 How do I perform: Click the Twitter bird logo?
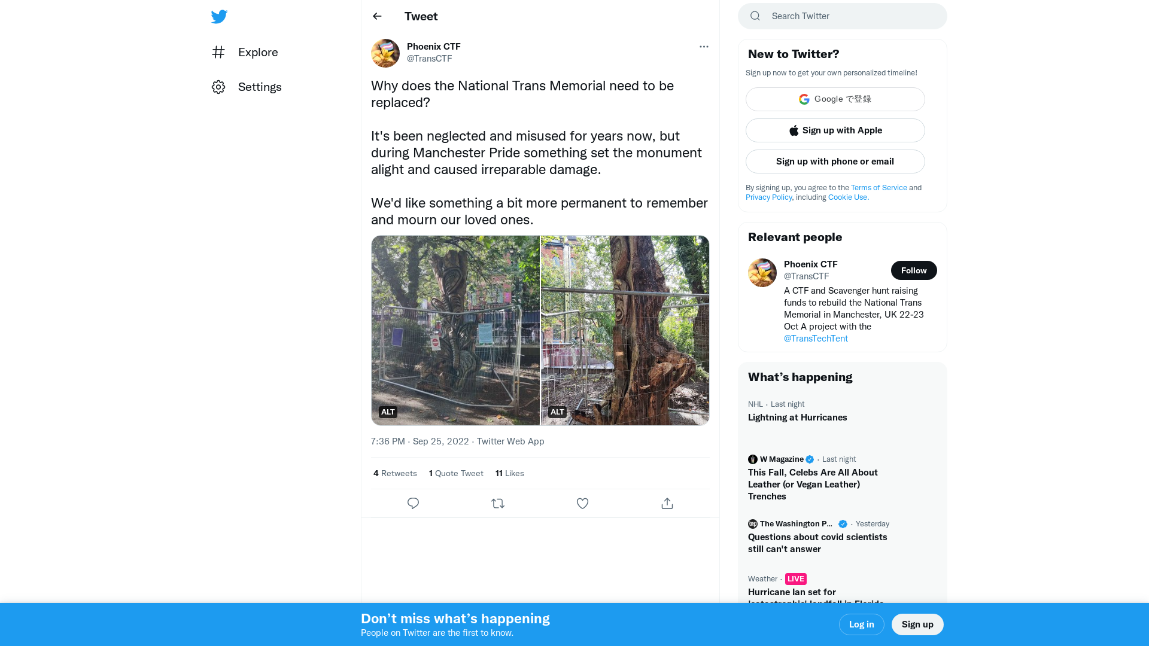click(x=219, y=17)
